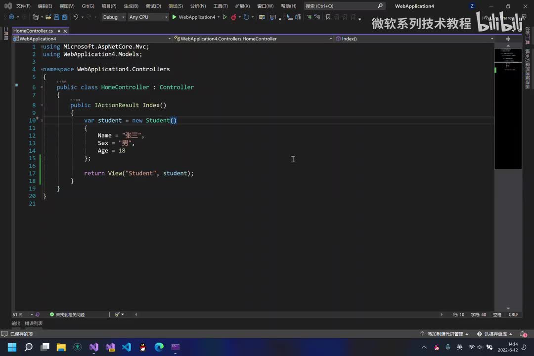Open the Index() member navigation dropdown

[x=414, y=39]
